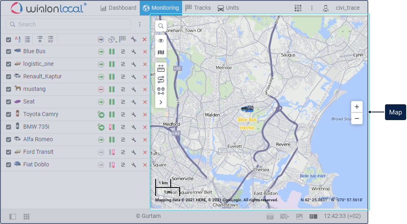Screen dimensions: 407x224
Task: Uncheck the Ford Transit checkbox
Action: pos(9,152)
